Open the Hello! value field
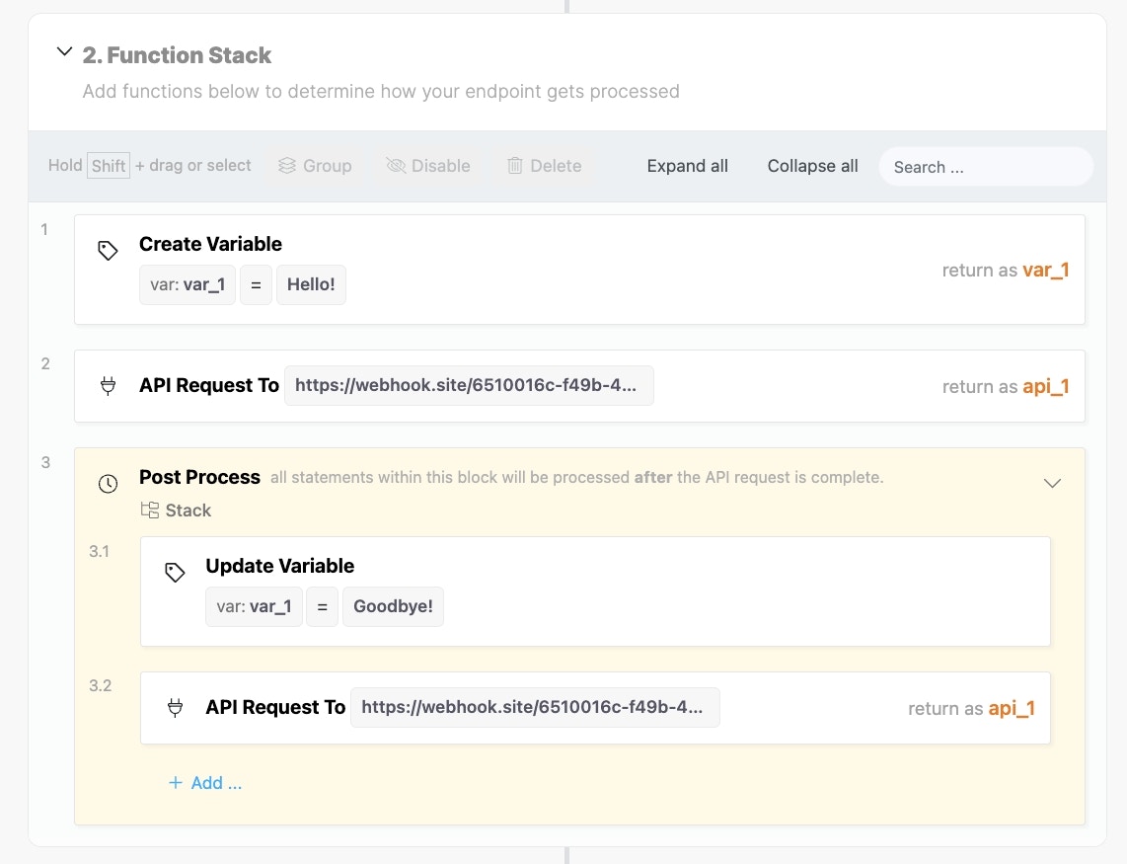 311,284
